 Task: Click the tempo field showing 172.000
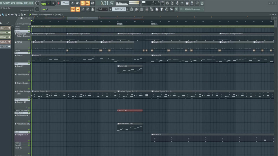(65, 3)
